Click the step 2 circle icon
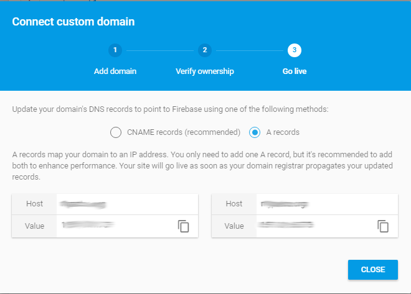 pos(204,50)
